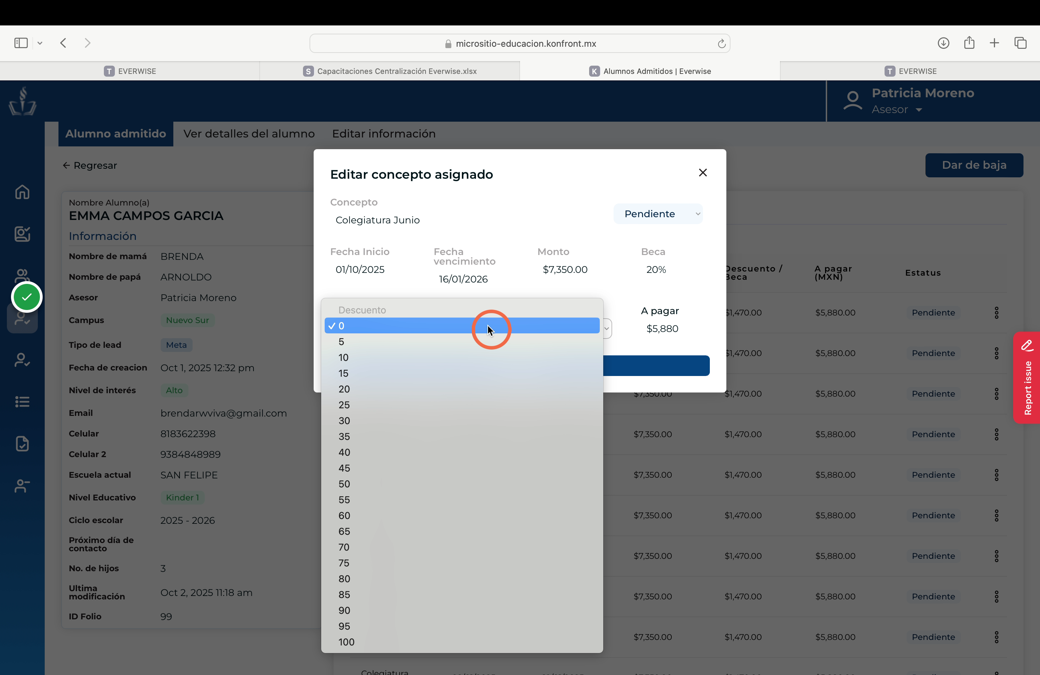Click the Nuevo Sur campus tag
Image resolution: width=1040 pixels, height=675 pixels.
187,320
